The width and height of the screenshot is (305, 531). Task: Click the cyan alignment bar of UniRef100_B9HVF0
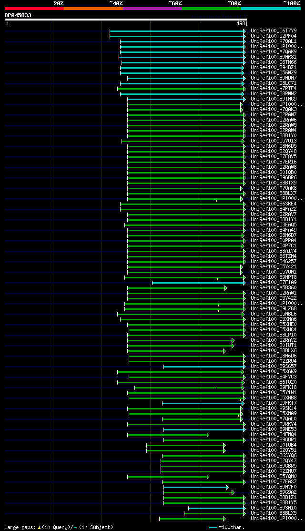[x=196, y=487]
